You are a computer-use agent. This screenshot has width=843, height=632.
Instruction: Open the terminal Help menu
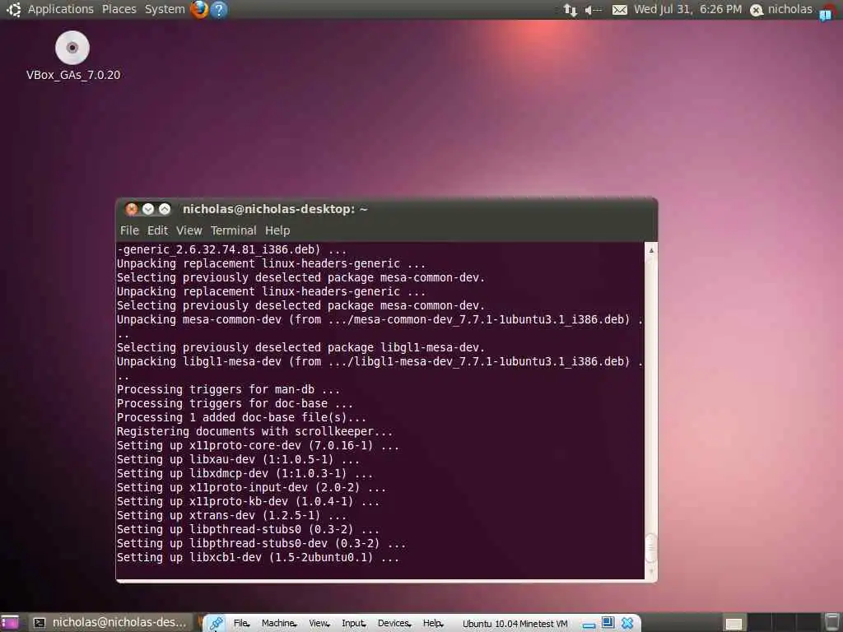[x=277, y=230]
